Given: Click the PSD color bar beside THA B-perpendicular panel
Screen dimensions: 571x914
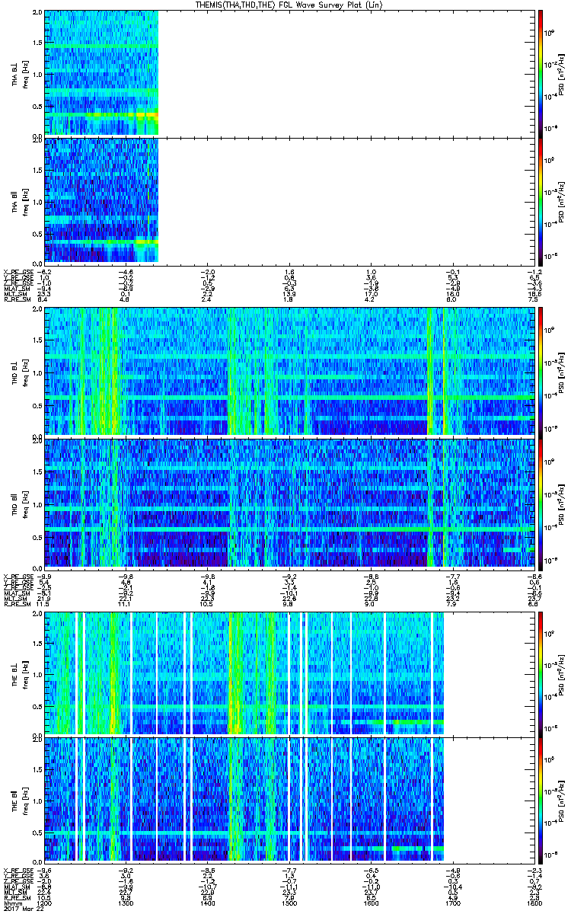Looking at the screenshot, I should 540,72.
